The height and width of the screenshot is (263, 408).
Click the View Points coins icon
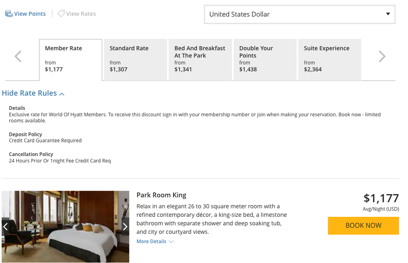point(9,14)
